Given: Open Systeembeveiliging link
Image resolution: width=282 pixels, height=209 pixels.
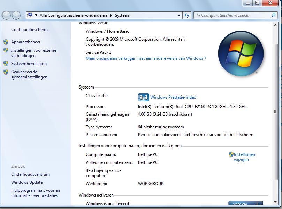Looking at the screenshot, I should (29, 64).
